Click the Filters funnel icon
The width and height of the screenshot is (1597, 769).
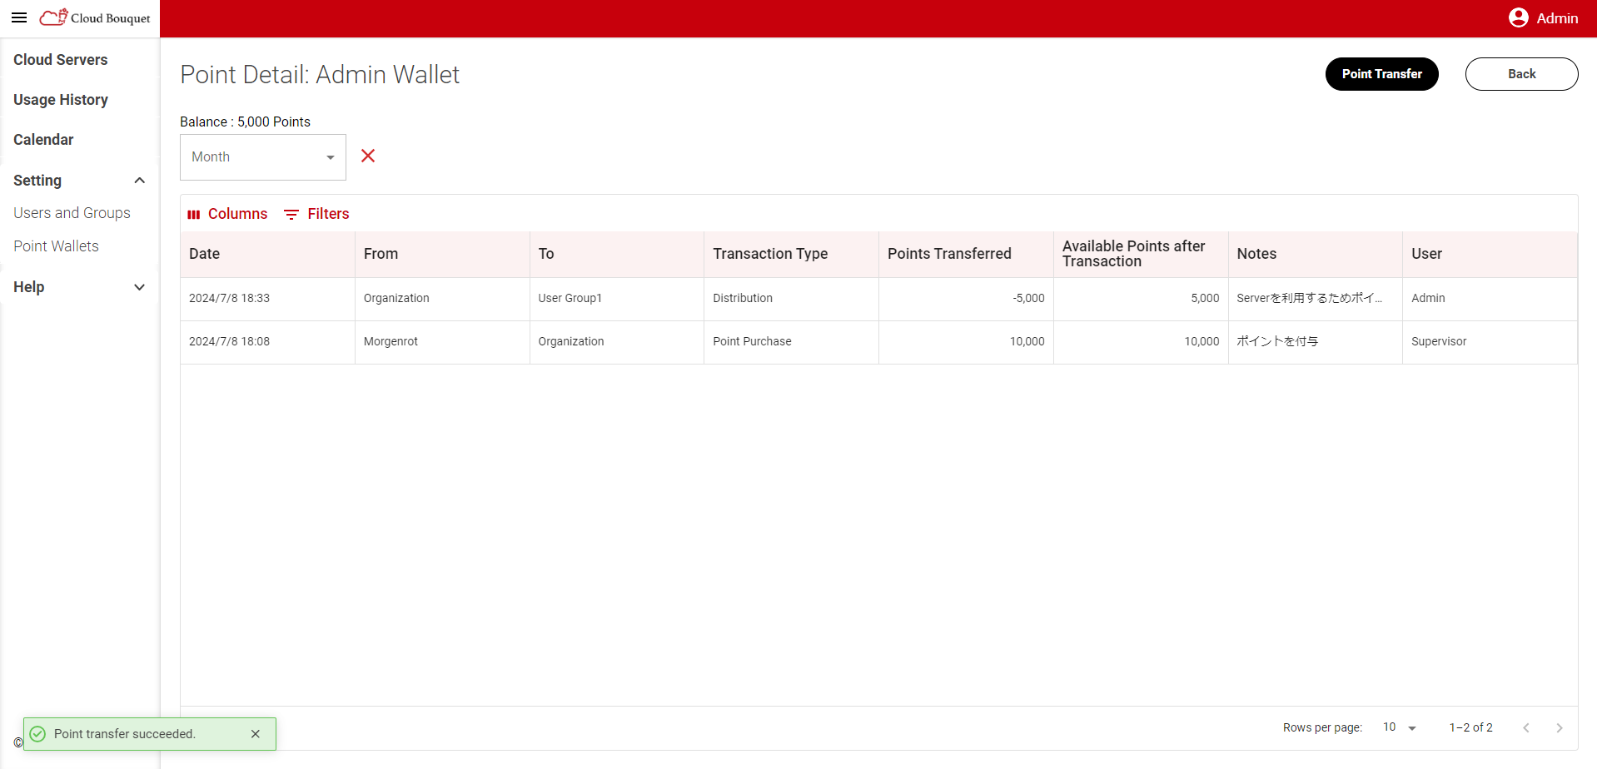[x=291, y=215]
